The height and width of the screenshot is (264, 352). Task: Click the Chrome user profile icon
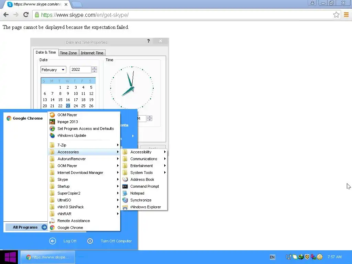click(312, 3)
